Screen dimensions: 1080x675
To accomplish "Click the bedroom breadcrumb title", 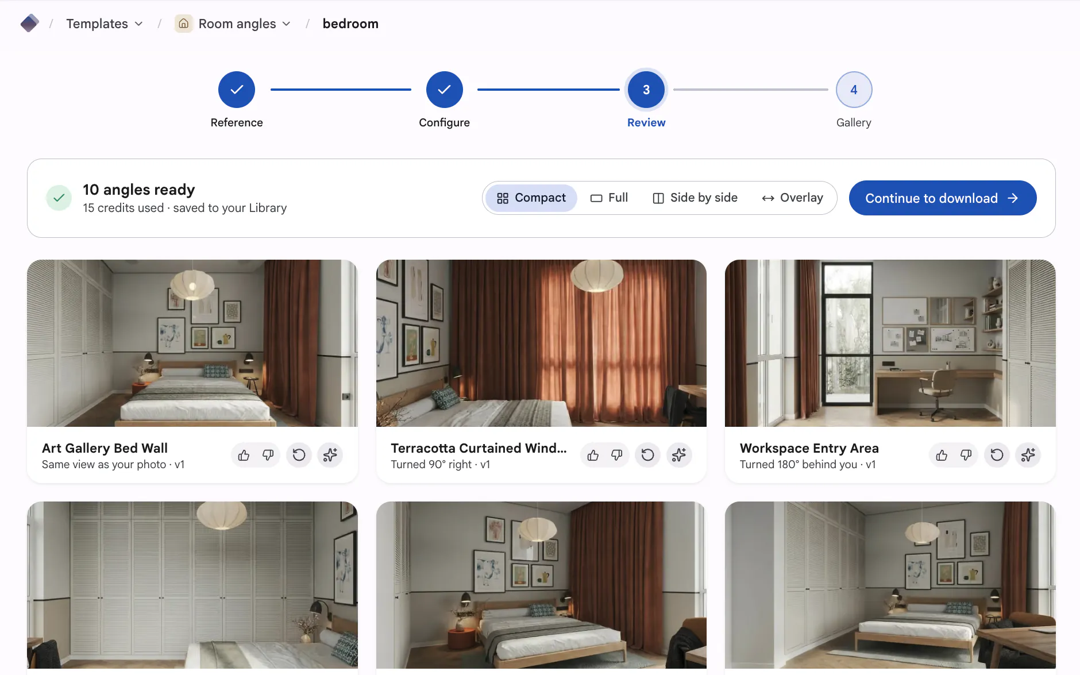I will coord(350,24).
